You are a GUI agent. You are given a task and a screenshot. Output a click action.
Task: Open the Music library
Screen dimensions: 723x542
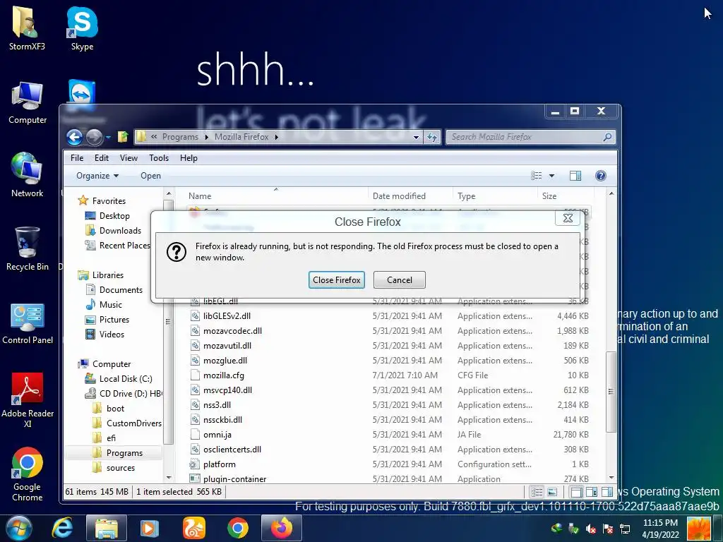click(x=111, y=305)
